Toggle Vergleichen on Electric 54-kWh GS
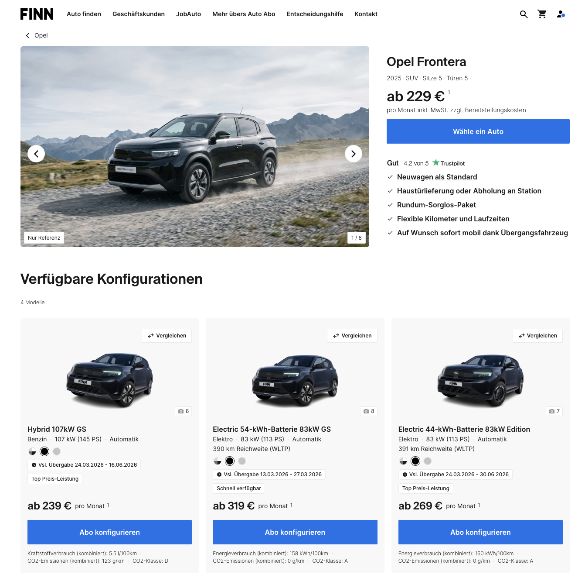This screenshot has width=585, height=578. (352, 336)
